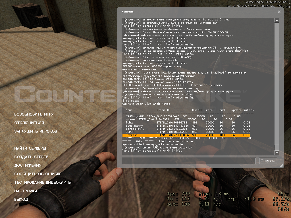Click the 'Консоль' window title
This screenshot has width=291, height=218.
(x=128, y=11)
